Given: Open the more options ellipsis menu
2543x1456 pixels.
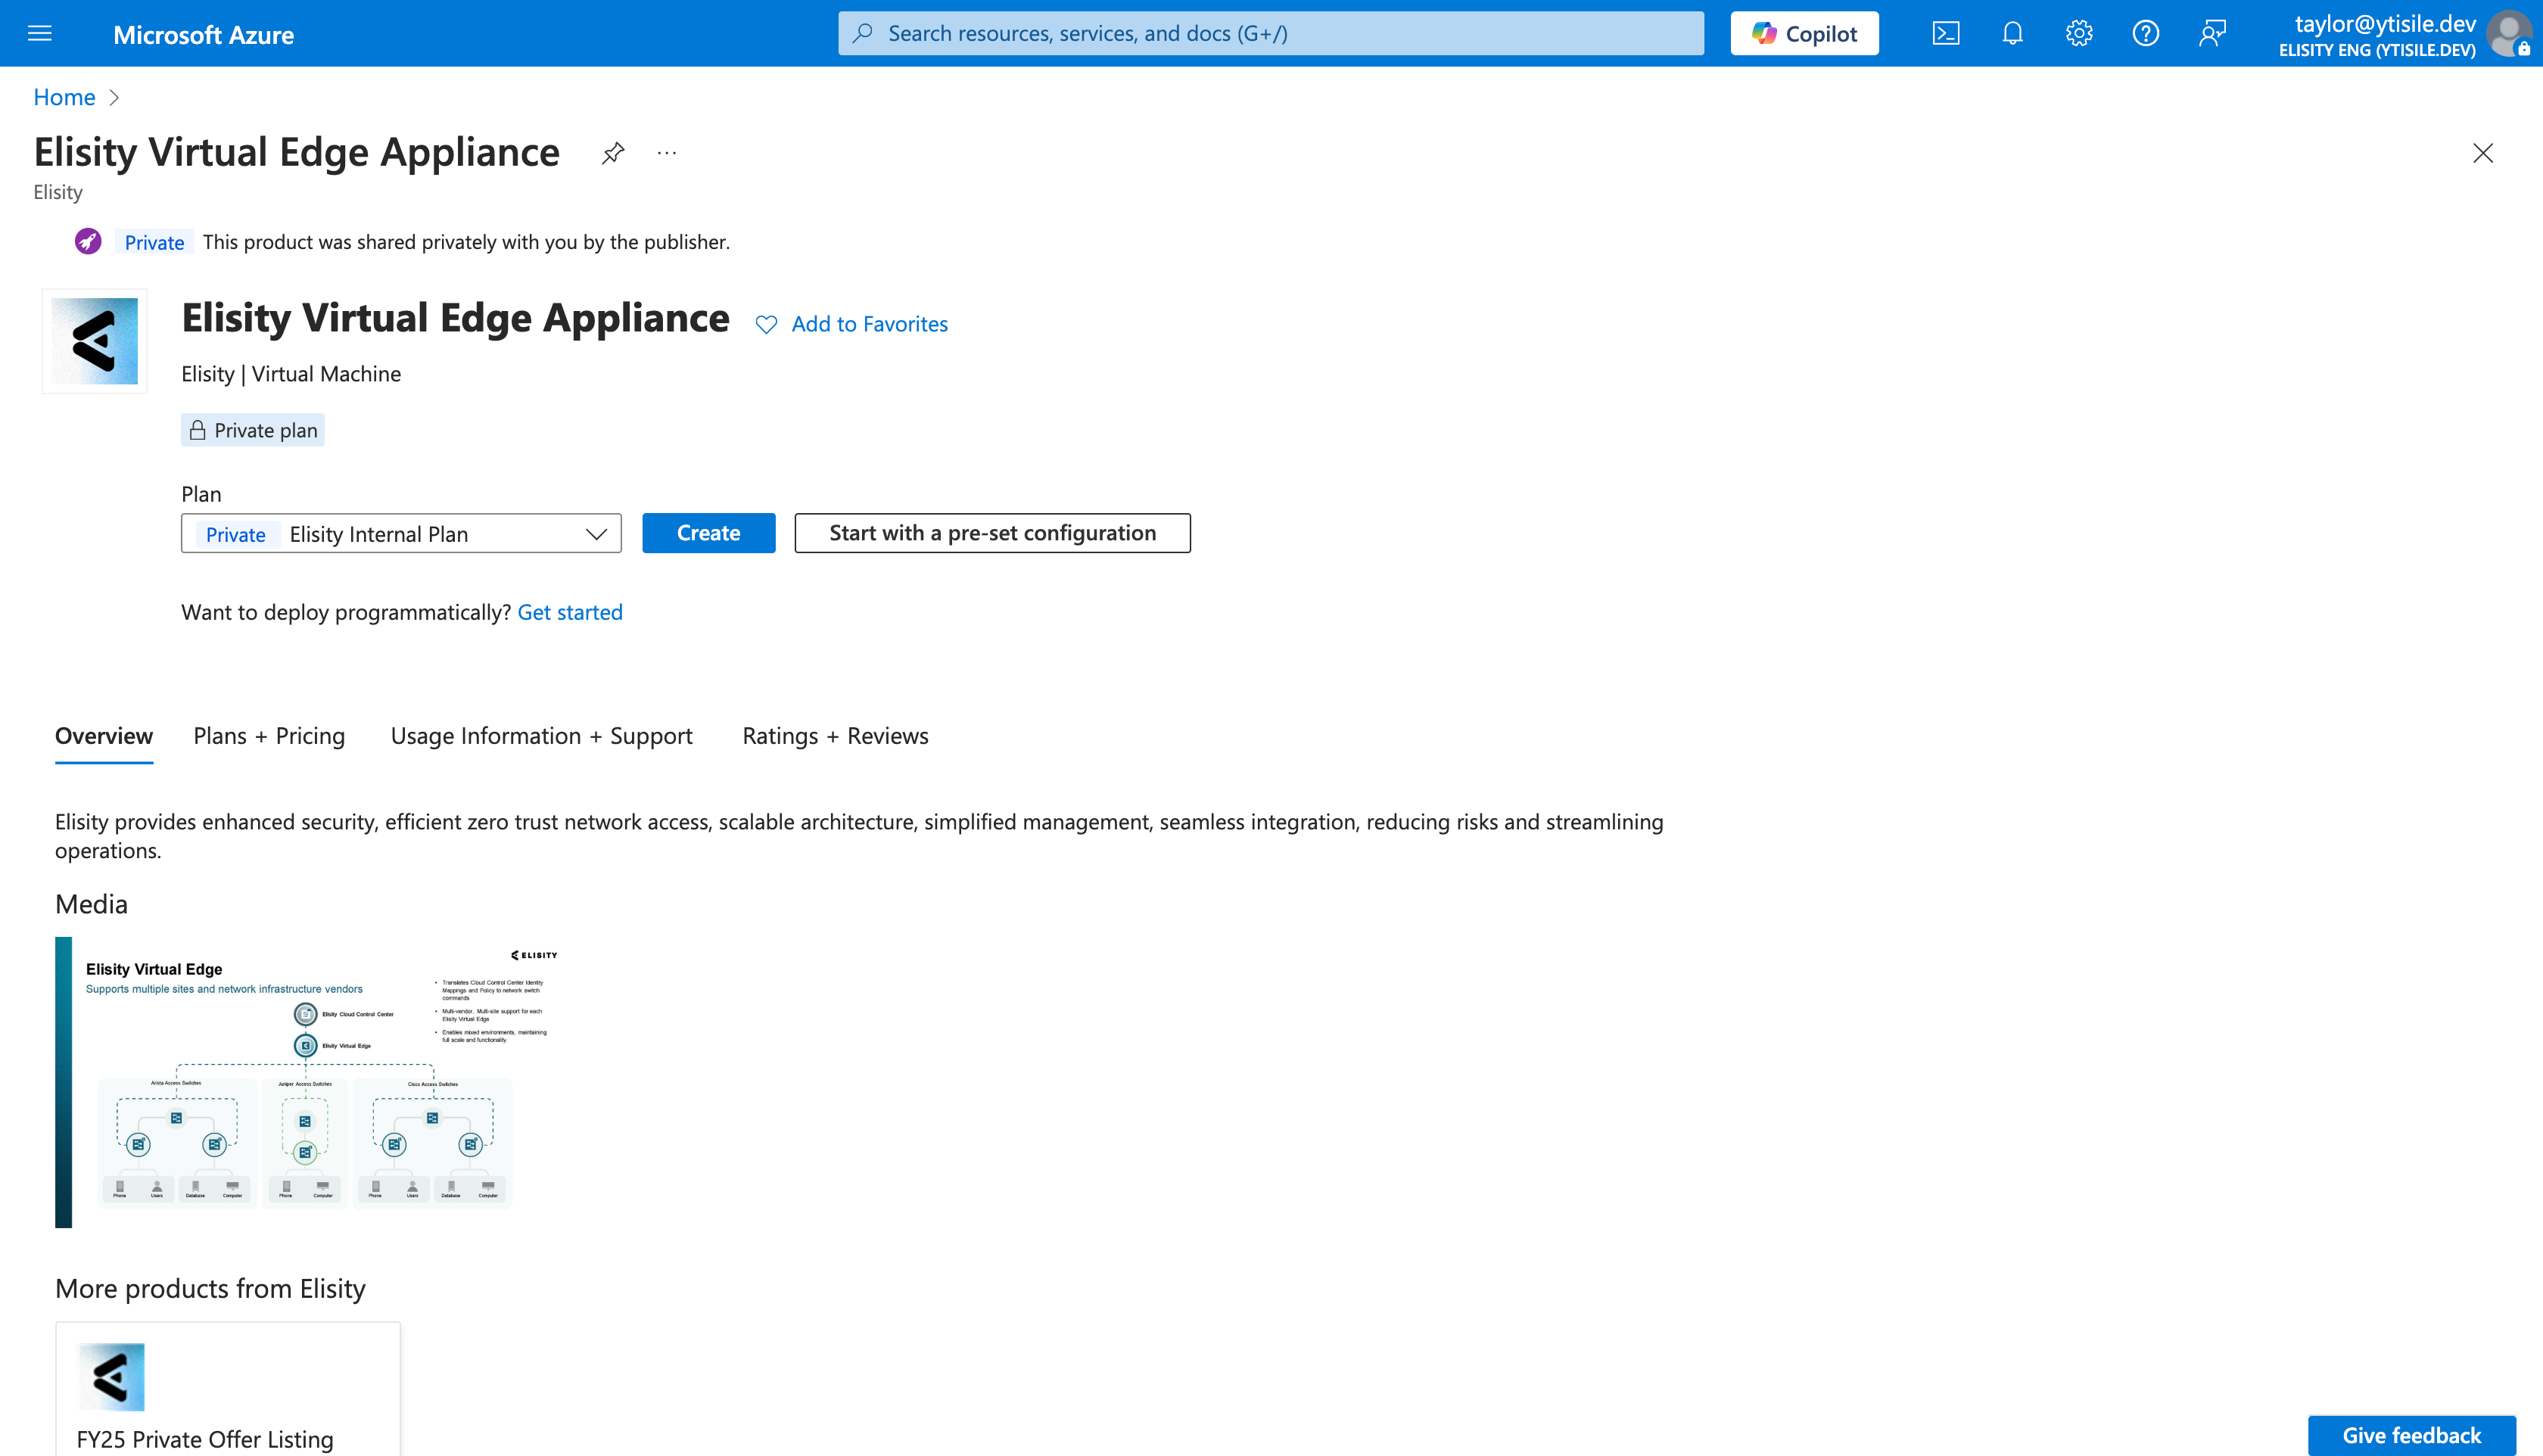Looking at the screenshot, I should coord(667,153).
